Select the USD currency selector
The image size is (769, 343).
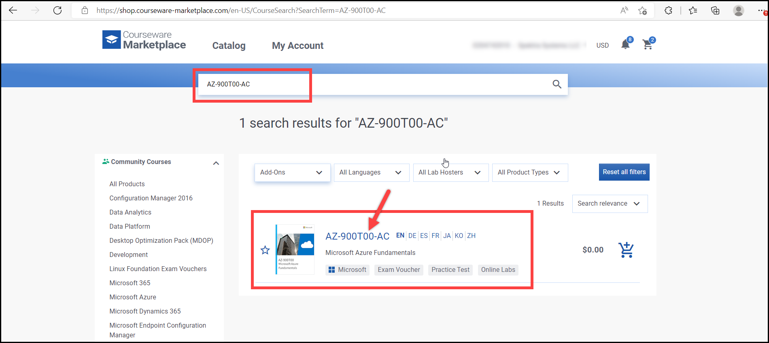click(602, 45)
